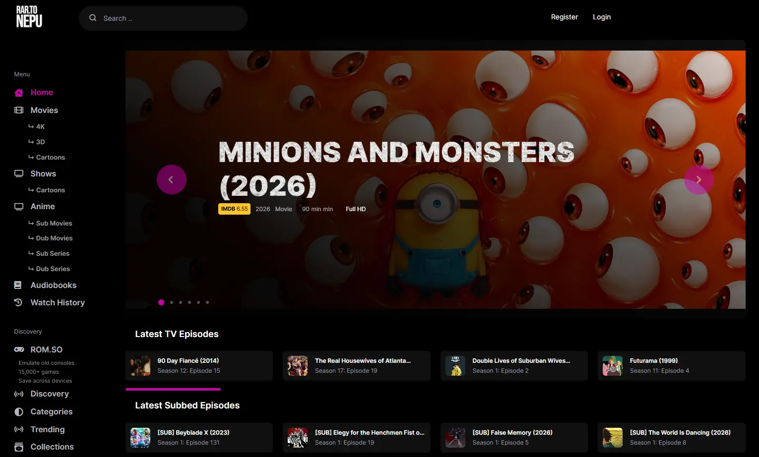This screenshot has width=759, height=457.
Task: Open Audiobooks from the sidebar
Action: click(x=54, y=286)
